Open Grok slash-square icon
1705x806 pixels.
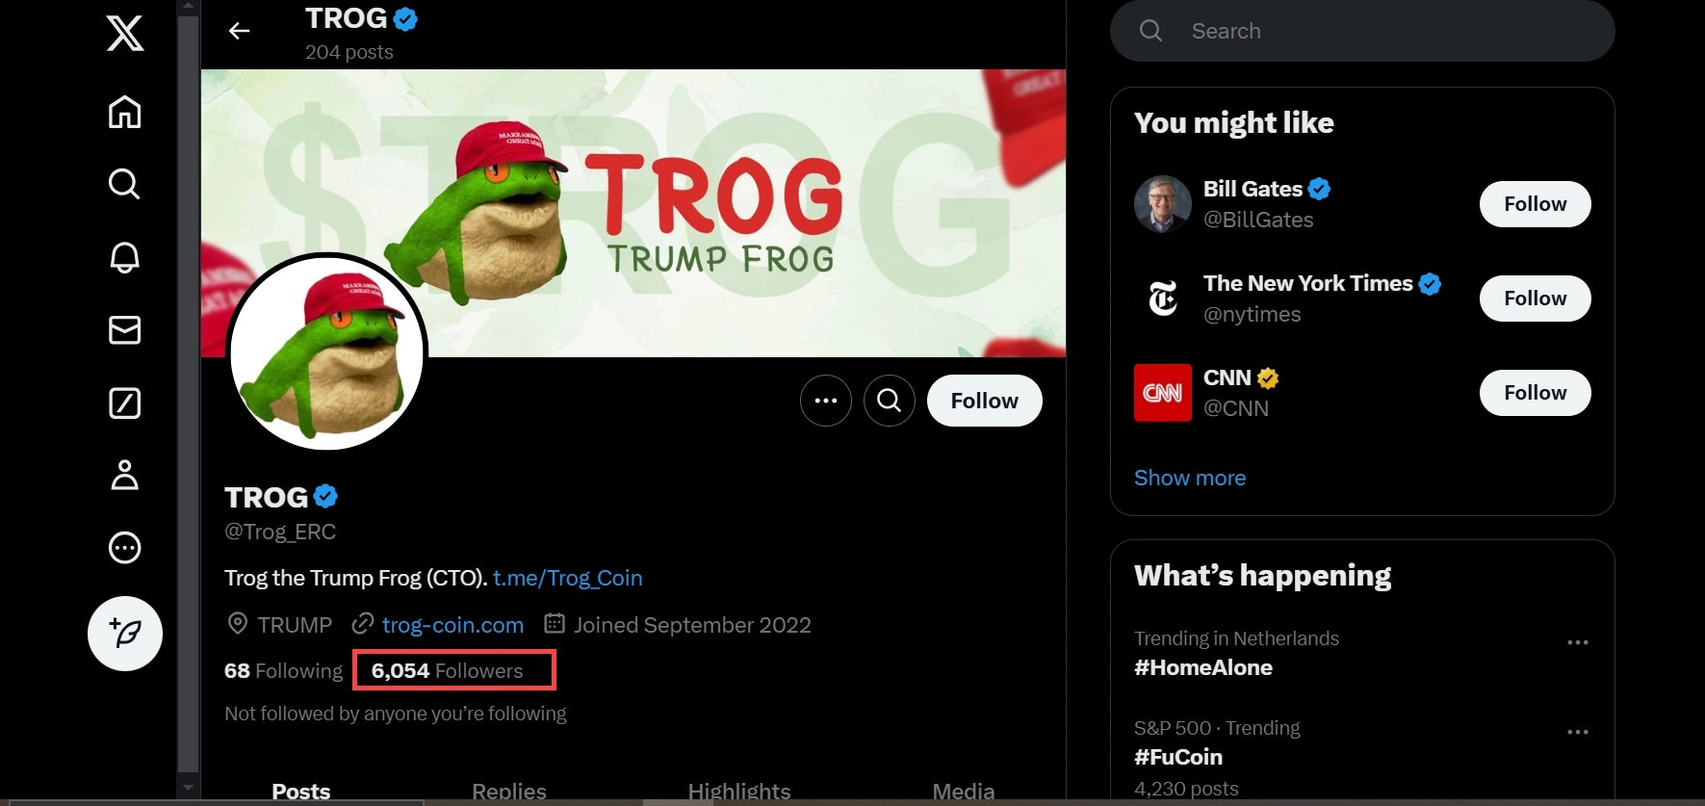pos(124,403)
